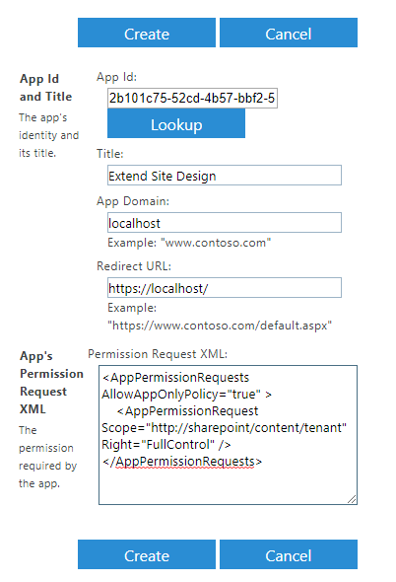
Task: Click the </AppPermissionRequests> closing tag line
Action: [182, 462]
